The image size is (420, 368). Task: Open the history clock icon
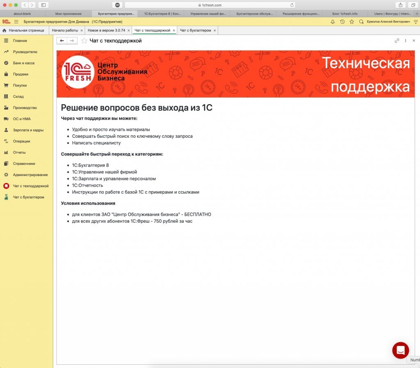point(342,22)
